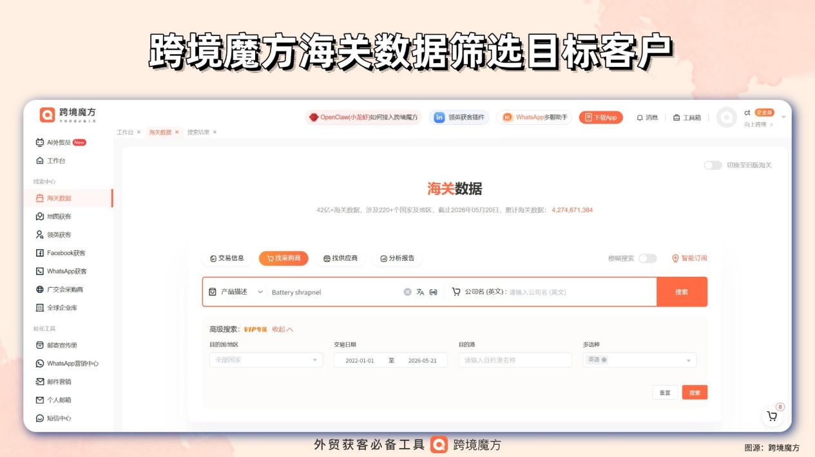Click the 4,274,671,384 total count
This screenshot has width=815, height=457.
coord(572,210)
